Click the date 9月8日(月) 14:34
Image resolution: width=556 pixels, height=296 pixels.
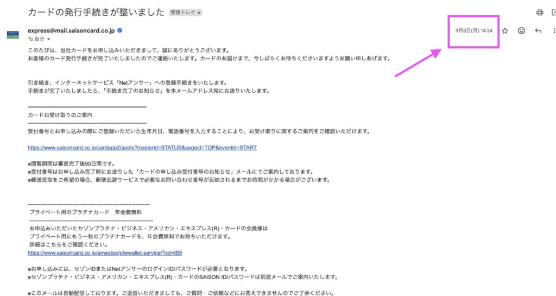point(473,31)
